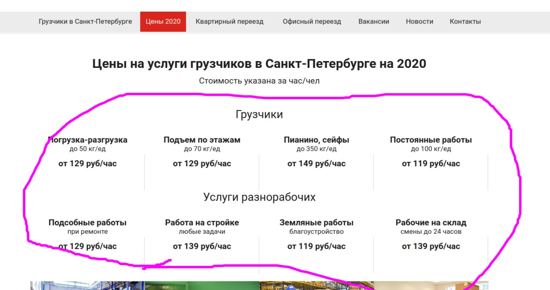Click the смены до 24 часов note
Viewport: 550px width, 290px height.
click(431, 232)
